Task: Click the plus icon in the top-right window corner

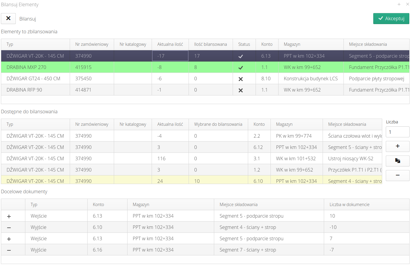Action: (399, 4)
